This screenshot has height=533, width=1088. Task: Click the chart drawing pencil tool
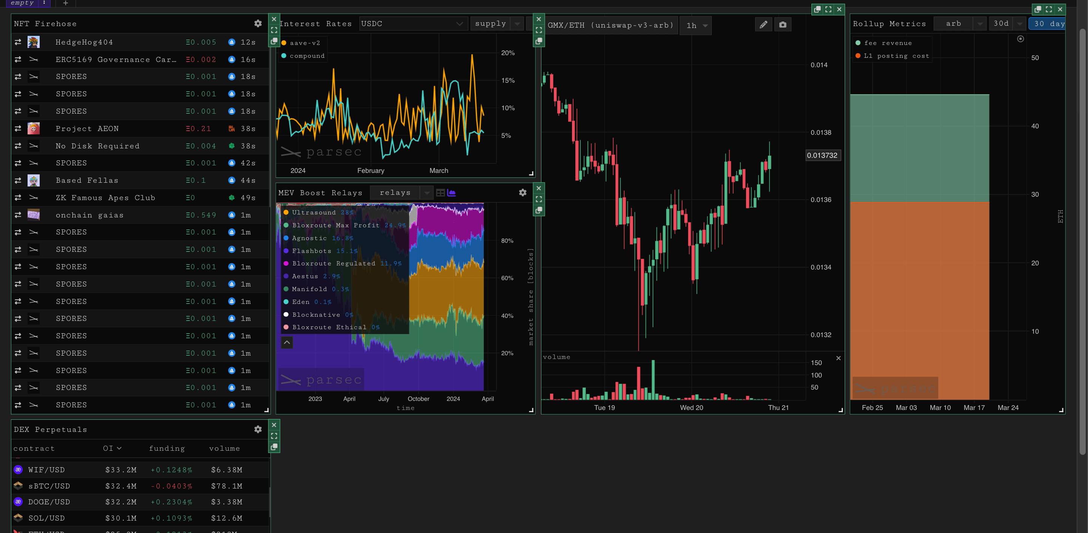coord(763,25)
